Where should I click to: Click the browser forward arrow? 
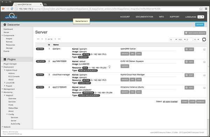tap(8, 9)
